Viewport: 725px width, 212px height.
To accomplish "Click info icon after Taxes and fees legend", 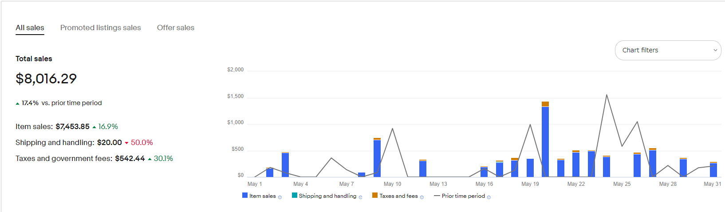I will (x=422, y=197).
